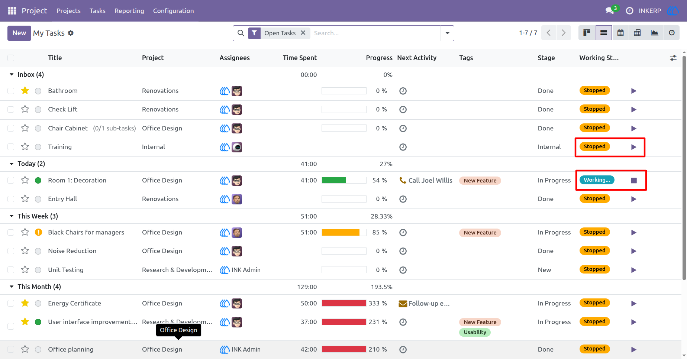Focus the Search... input field
The image size is (687, 359).
pyautogui.click(x=375, y=33)
